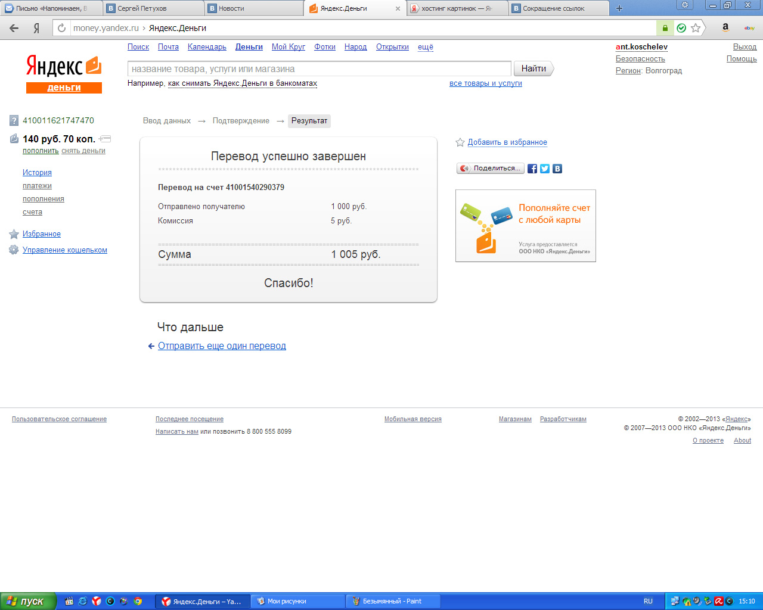Open the Безопасность link
Image resolution: width=763 pixels, height=610 pixels.
tap(640, 59)
